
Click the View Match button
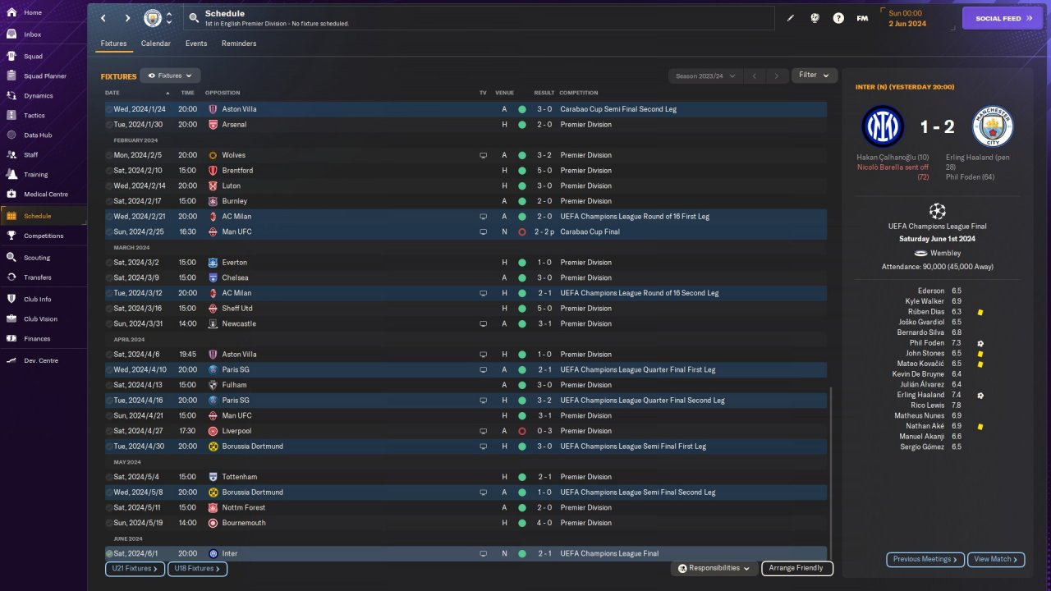[x=995, y=560]
